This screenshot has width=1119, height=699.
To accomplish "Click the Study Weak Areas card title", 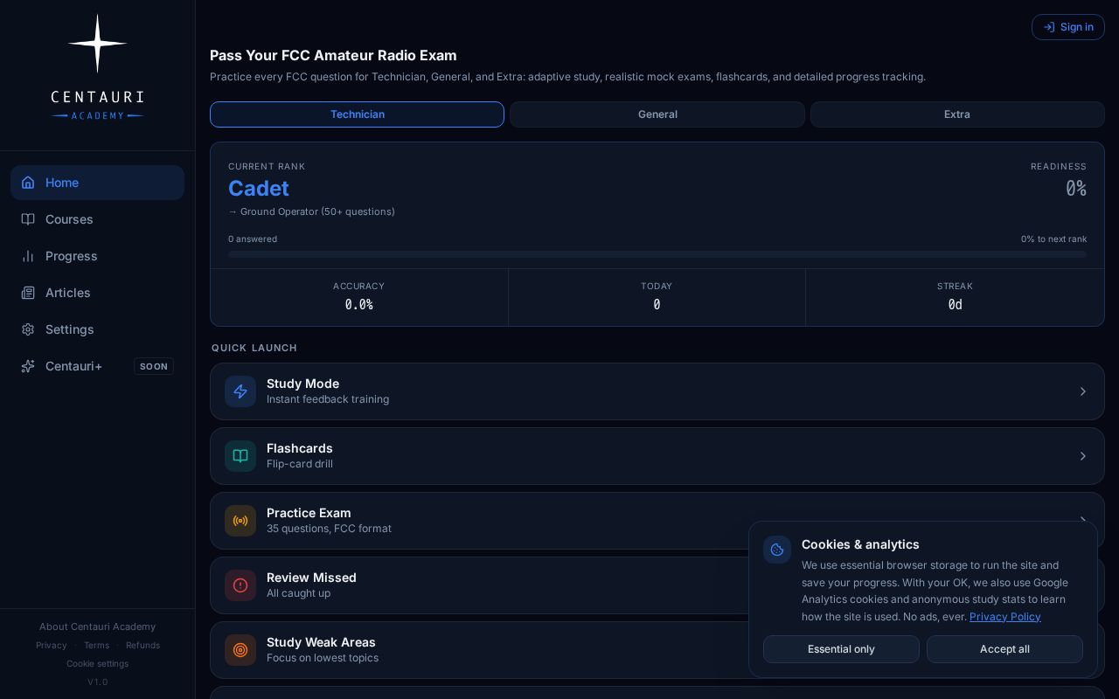I will tap(321, 642).
